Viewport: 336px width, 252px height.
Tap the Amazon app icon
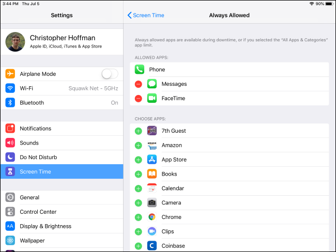click(152, 146)
